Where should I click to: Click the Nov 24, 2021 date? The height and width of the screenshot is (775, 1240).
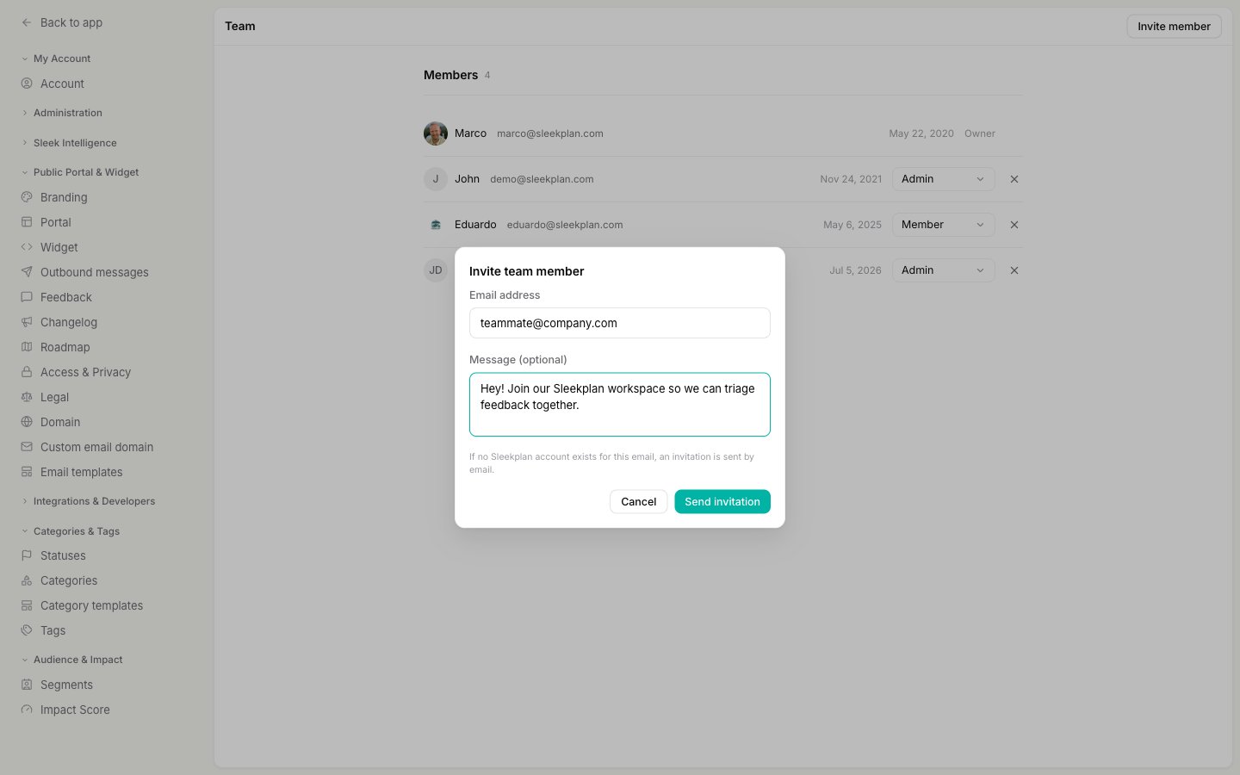pos(851,179)
